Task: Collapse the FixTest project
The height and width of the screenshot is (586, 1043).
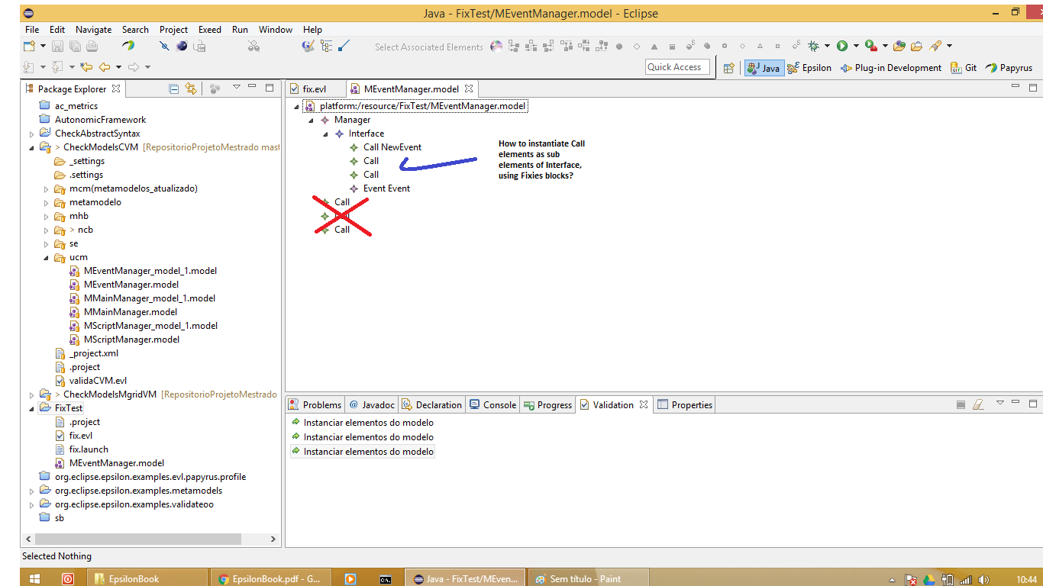Action: (32, 408)
